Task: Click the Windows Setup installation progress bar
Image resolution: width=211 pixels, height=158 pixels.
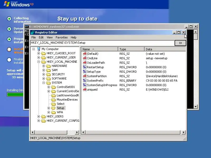Action: (15, 95)
